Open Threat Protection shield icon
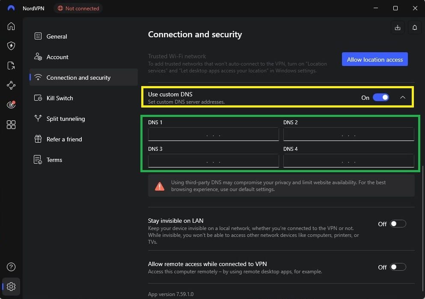Screen dimensions: 425x299 pyautogui.click(x=11, y=46)
